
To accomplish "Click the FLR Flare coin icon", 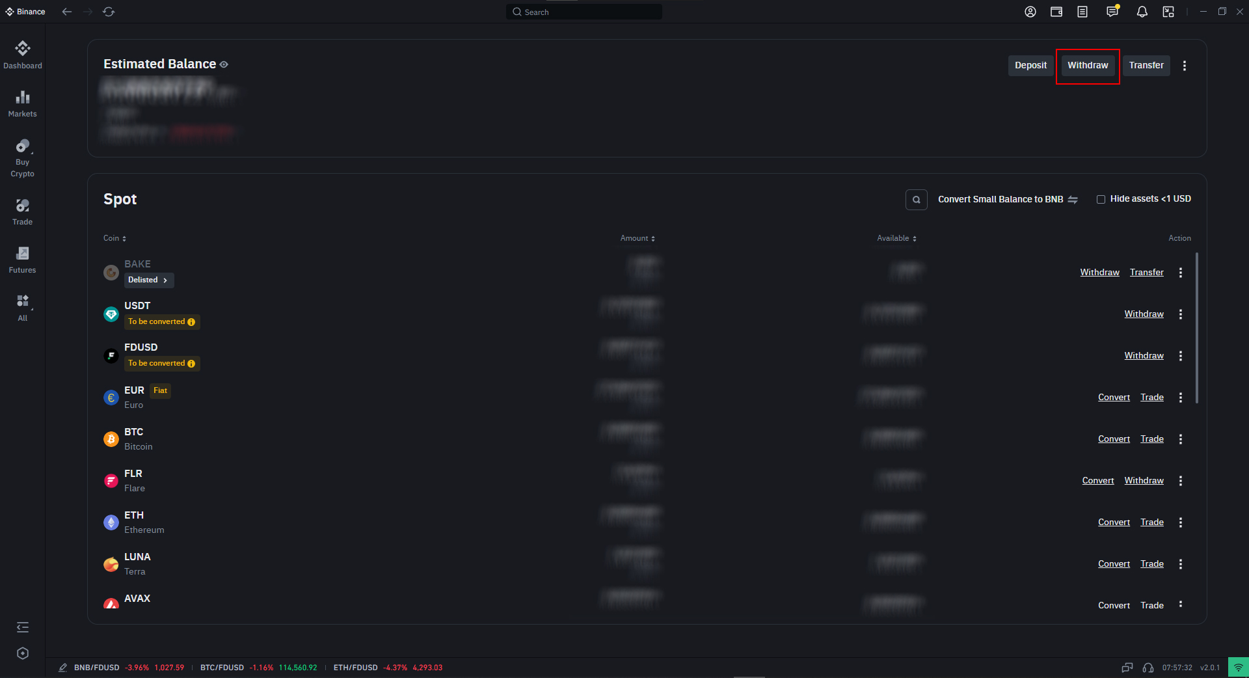I will 111,481.
